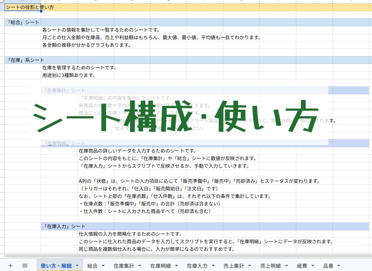Click the line （トリガーはそれぞれ、「仕入日」「販売開始日」「注文日」です）
The width and height of the screenshot is (372, 271).
(149, 189)
